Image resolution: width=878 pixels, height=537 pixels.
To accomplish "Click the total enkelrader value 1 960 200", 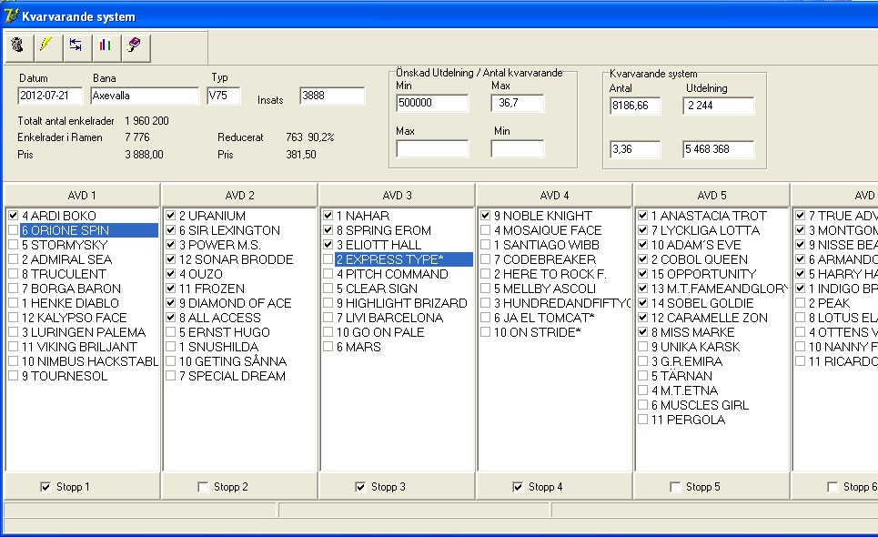I will (x=146, y=120).
